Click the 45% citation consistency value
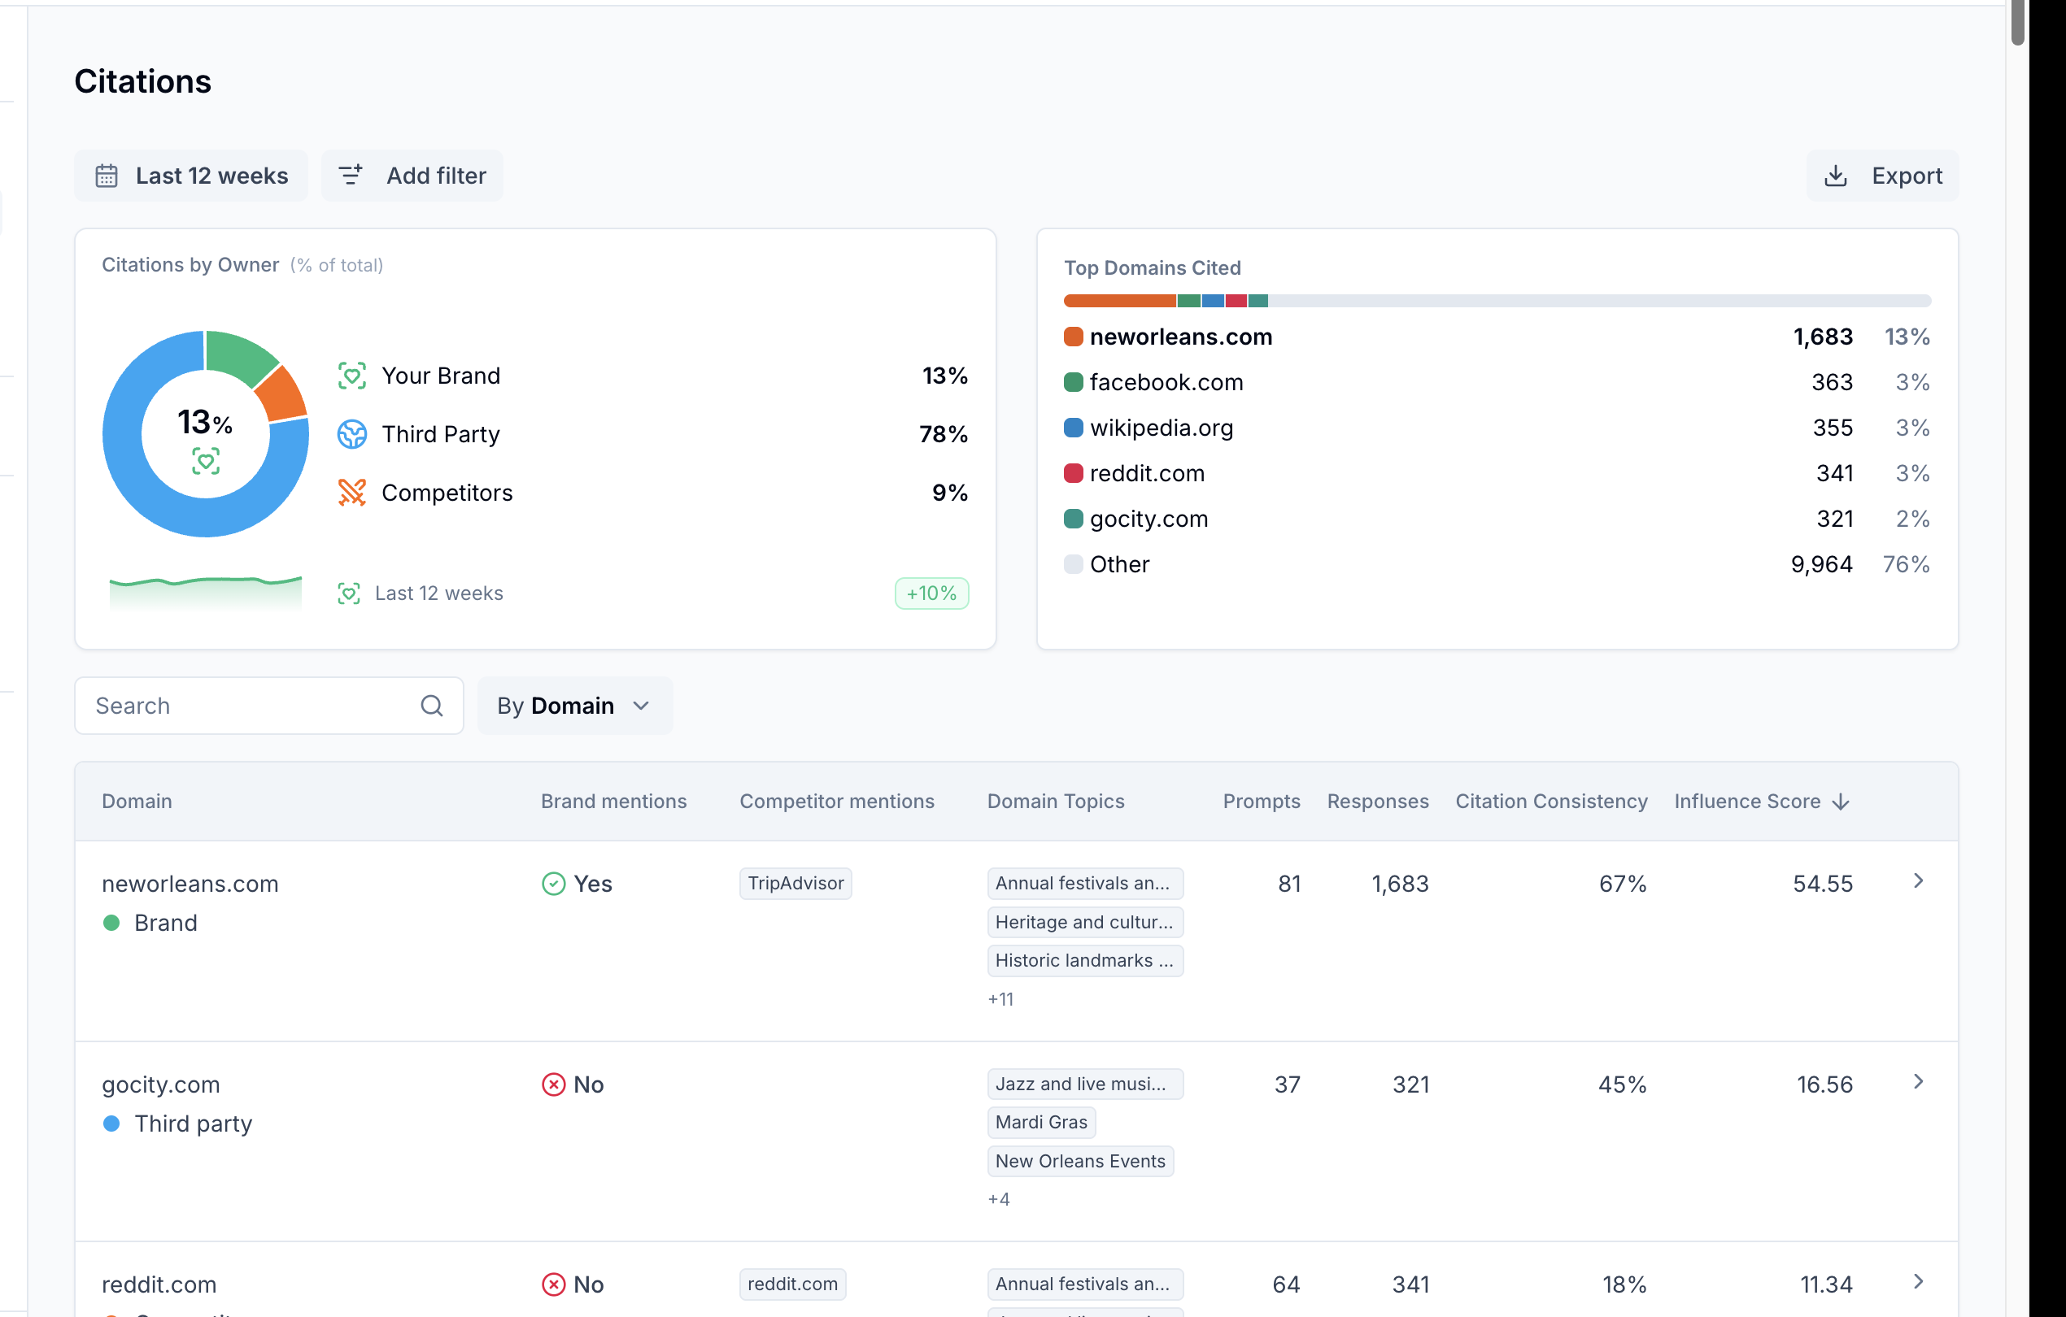2066x1317 pixels. pos(1623,1084)
